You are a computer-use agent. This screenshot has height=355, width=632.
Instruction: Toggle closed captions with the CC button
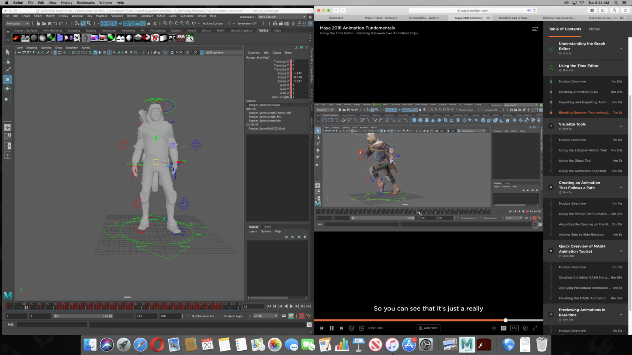coord(504,328)
